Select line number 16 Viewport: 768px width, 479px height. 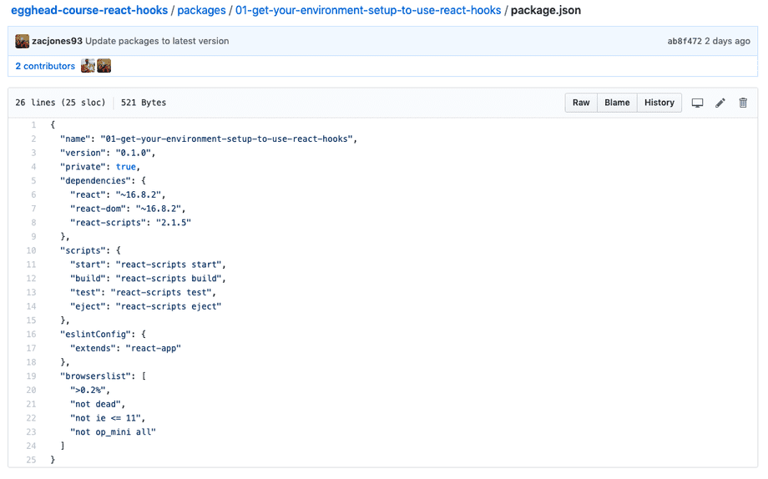click(x=32, y=335)
